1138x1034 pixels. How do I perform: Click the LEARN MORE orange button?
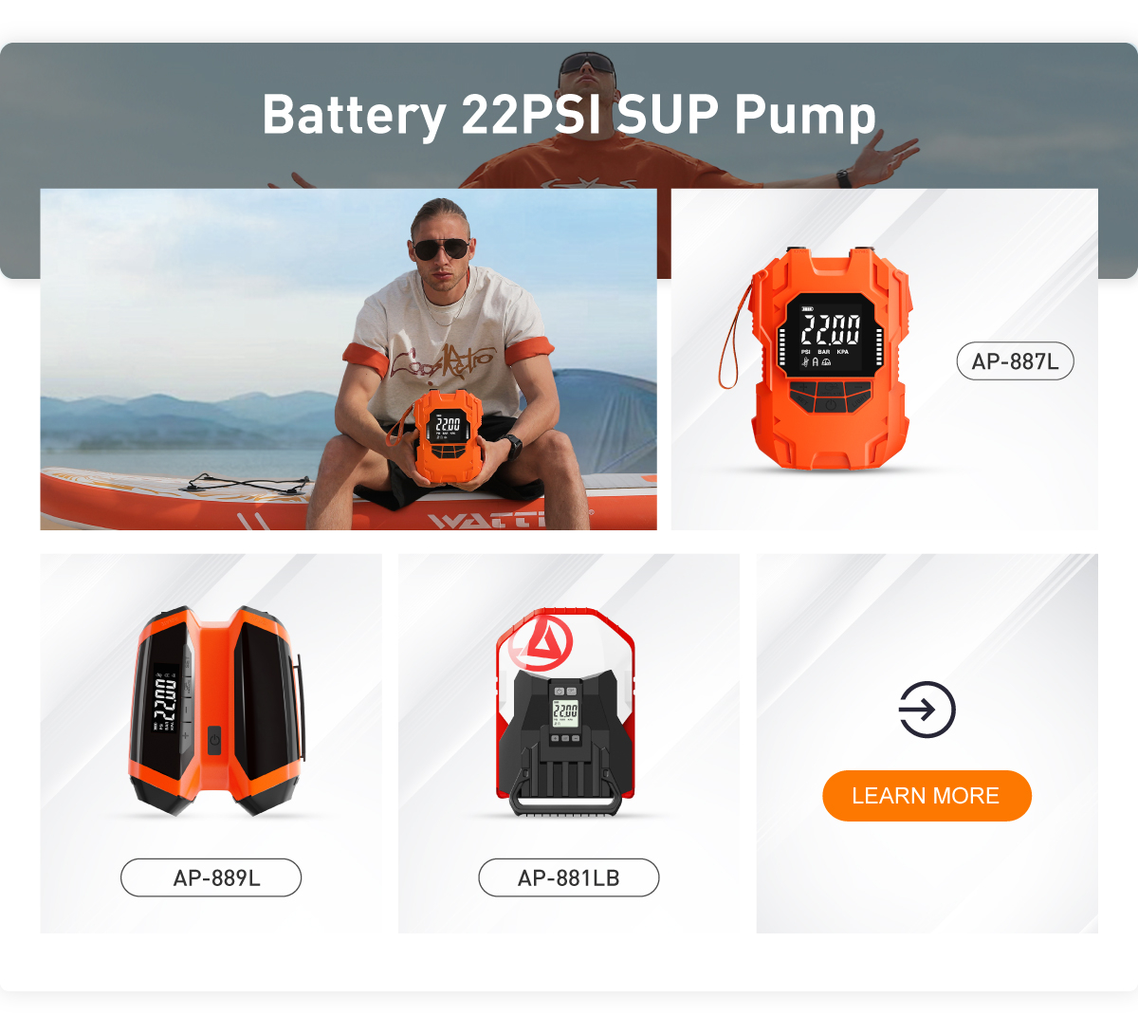point(927,796)
